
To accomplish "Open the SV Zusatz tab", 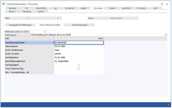I will (141, 8).
